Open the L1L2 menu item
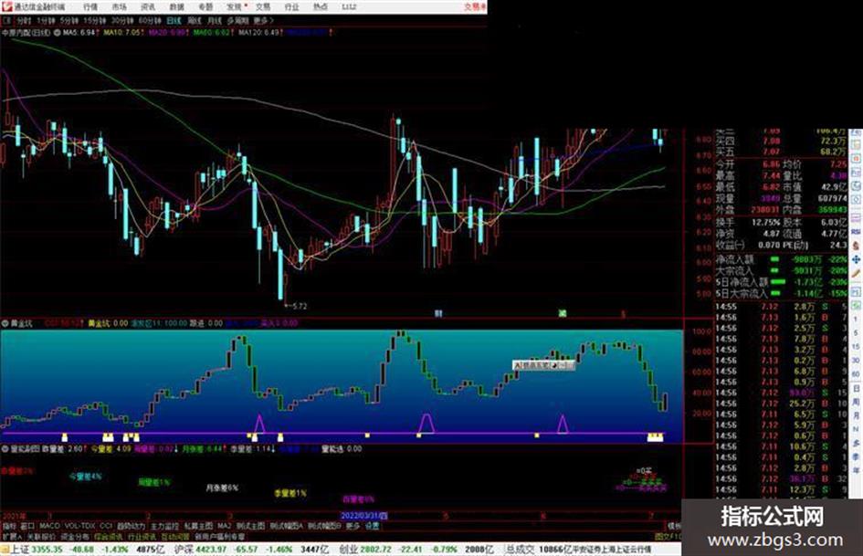 click(x=349, y=6)
